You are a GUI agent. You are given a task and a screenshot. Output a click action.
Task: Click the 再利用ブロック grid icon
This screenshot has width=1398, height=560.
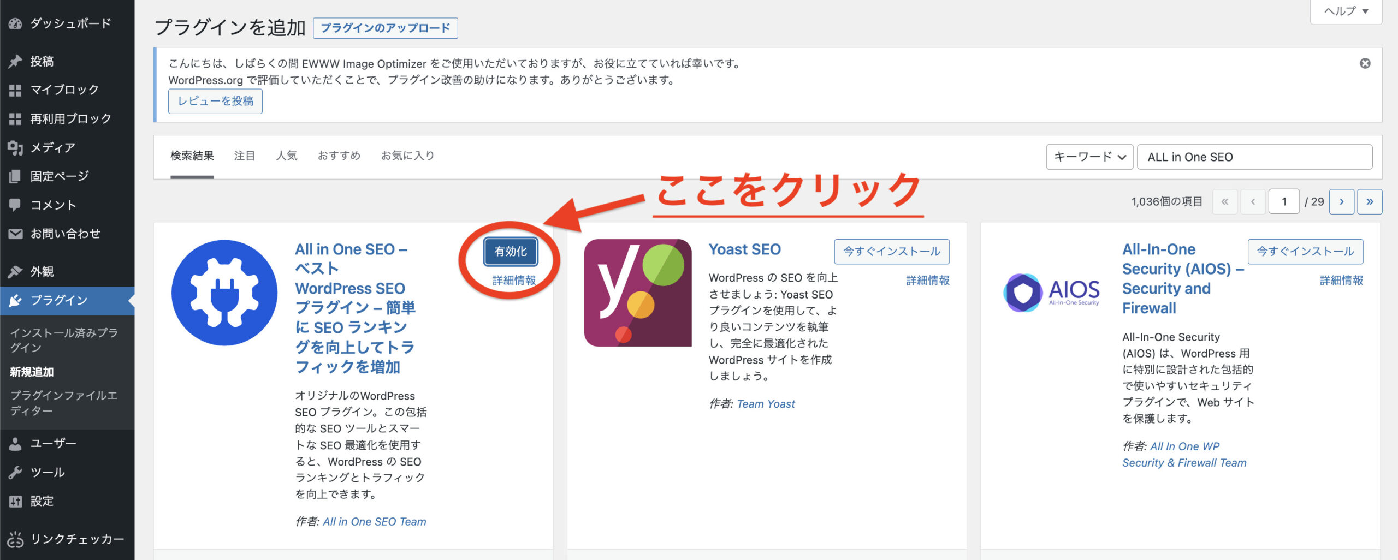point(15,119)
